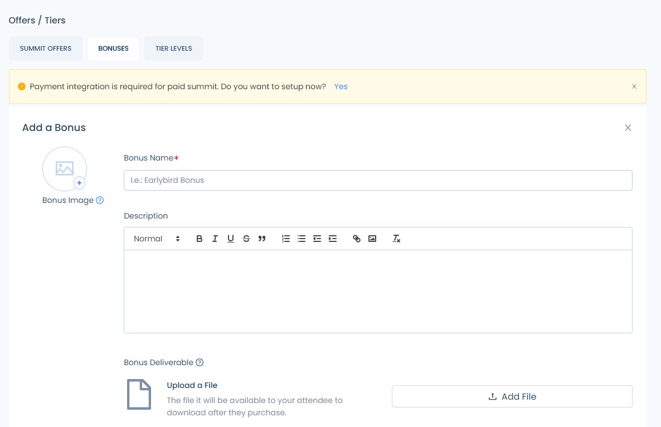661x427 pixels.
Task: Insert an image into the description
Action: pyautogui.click(x=372, y=239)
